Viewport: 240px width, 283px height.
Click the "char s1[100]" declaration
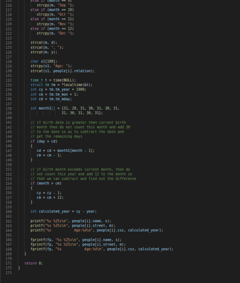click(44, 62)
